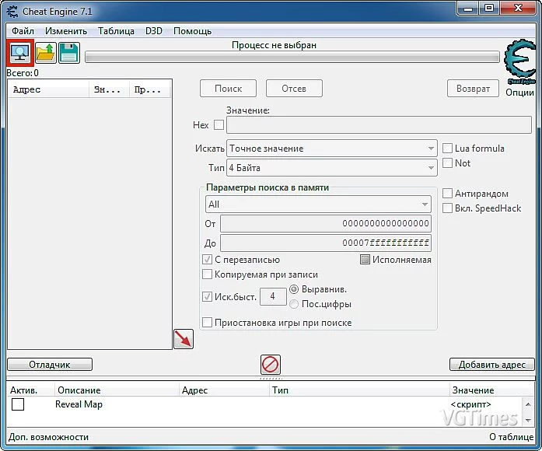Click the Cheat Engine title bar gear icon
This screenshot has height=451, width=542.
click(12, 11)
